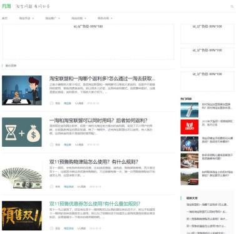
Task: Click the hourglass plus money bag thumbnail
Action: [x=22, y=132]
